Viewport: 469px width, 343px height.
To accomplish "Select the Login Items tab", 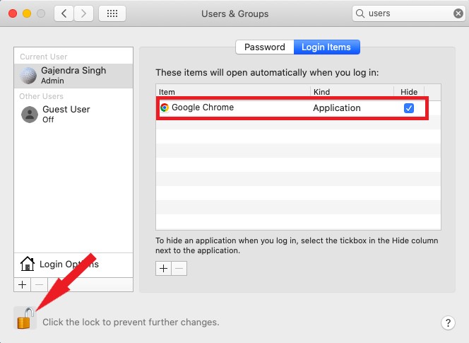I will pyautogui.click(x=327, y=47).
